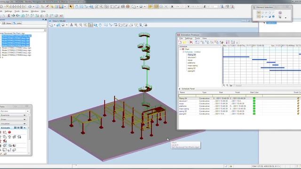Sort by Finish column in Schedule Panel
This screenshot has height=169, width=301.
[x=238, y=92]
